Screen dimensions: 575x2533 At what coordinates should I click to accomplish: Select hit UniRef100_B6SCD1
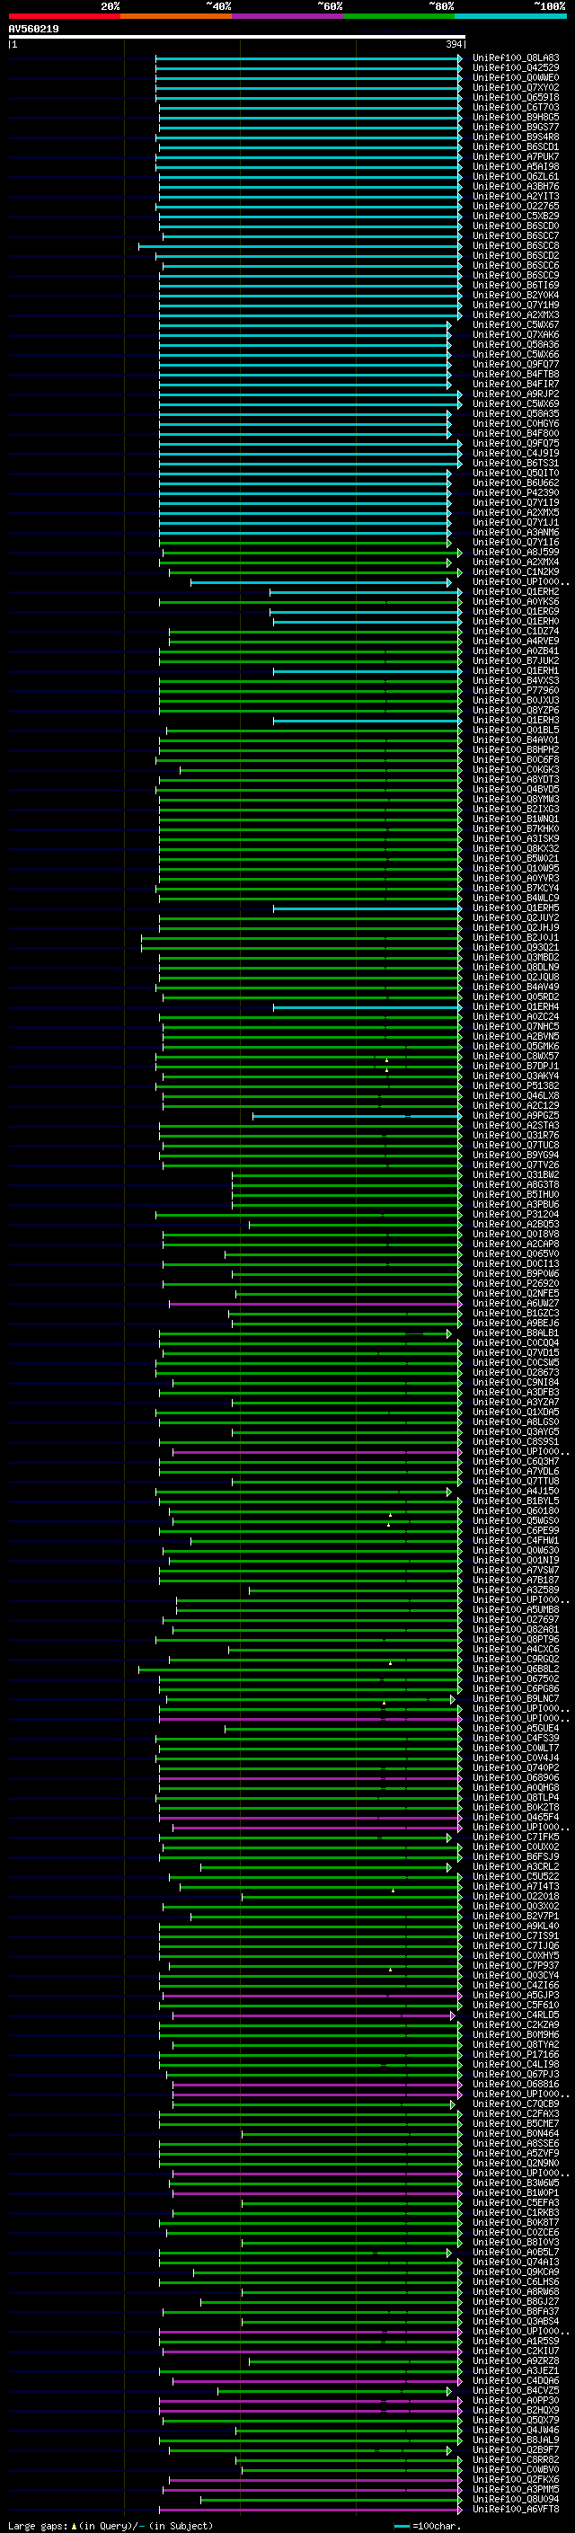coord(516,147)
